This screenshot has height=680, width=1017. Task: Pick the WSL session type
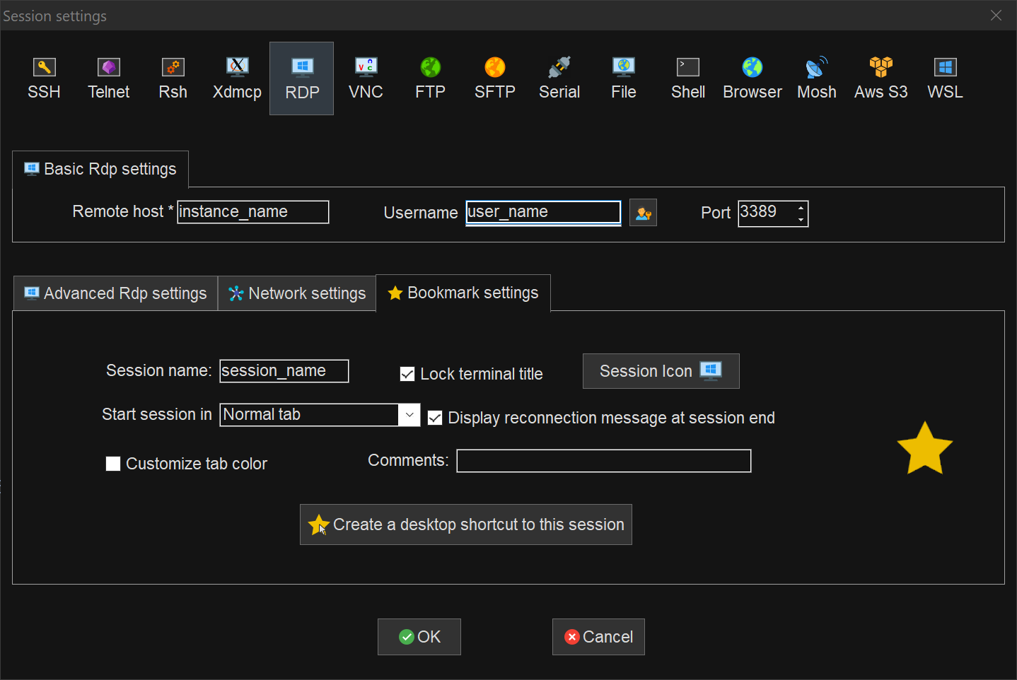(x=946, y=78)
